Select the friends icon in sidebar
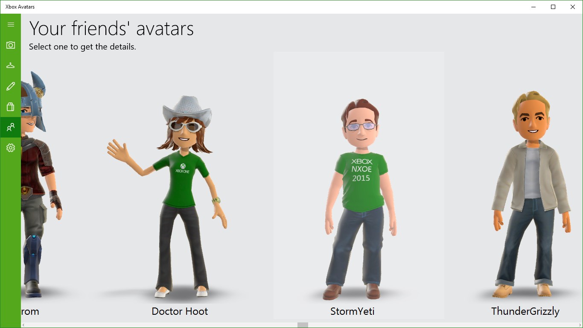The height and width of the screenshot is (328, 583). pyautogui.click(x=11, y=127)
